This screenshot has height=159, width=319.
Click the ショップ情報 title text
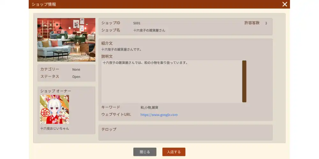[44, 4]
